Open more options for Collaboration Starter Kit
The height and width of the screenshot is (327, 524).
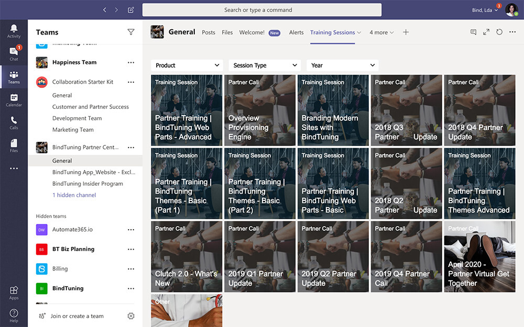point(131,82)
